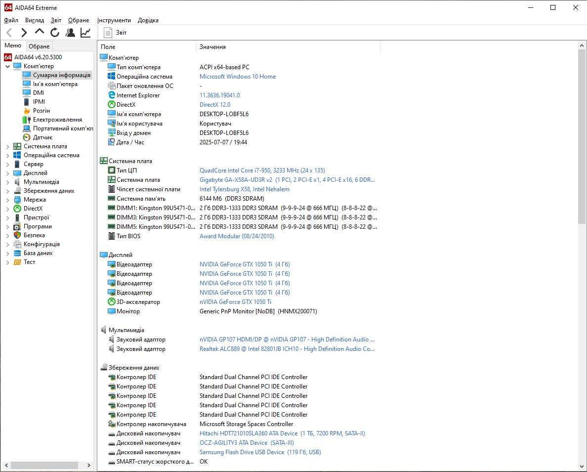The height and width of the screenshot is (472, 587).
Task: Click the tree panel horizontal scrollbar thumb
Action: pyautogui.click(x=44, y=465)
